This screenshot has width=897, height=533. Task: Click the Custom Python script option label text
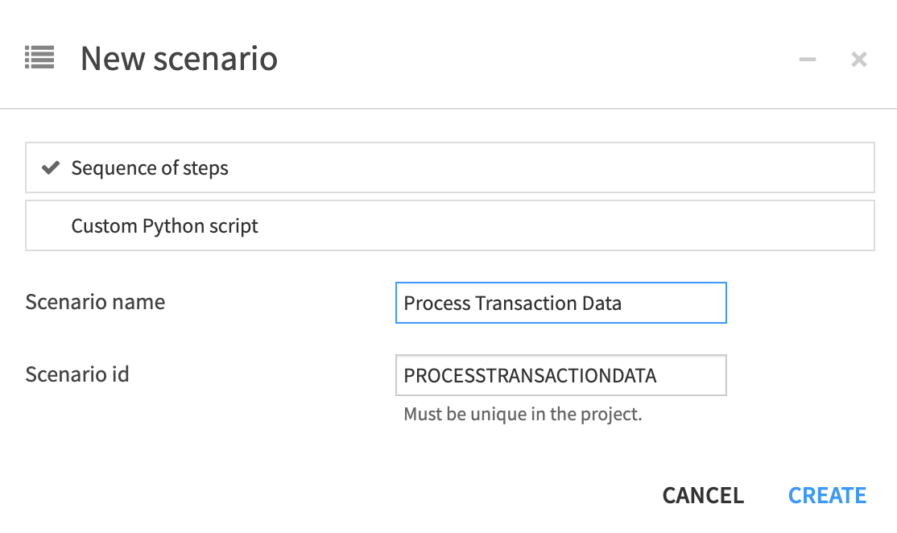point(164,225)
